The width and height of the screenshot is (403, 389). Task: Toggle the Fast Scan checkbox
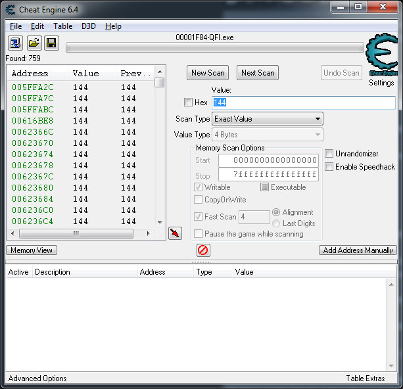tap(198, 216)
